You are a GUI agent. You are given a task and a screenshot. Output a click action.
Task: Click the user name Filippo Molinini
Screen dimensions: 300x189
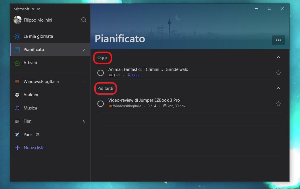pyautogui.click(x=38, y=20)
